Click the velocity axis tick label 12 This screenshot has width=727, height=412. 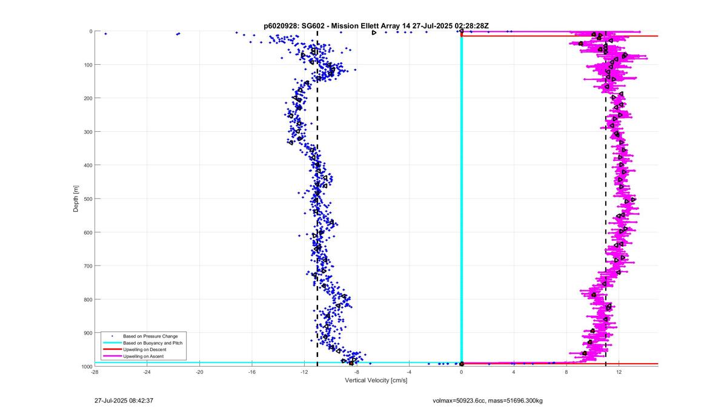coord(619,373)
